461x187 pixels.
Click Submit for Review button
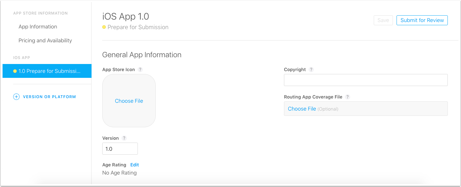point(422,20)
